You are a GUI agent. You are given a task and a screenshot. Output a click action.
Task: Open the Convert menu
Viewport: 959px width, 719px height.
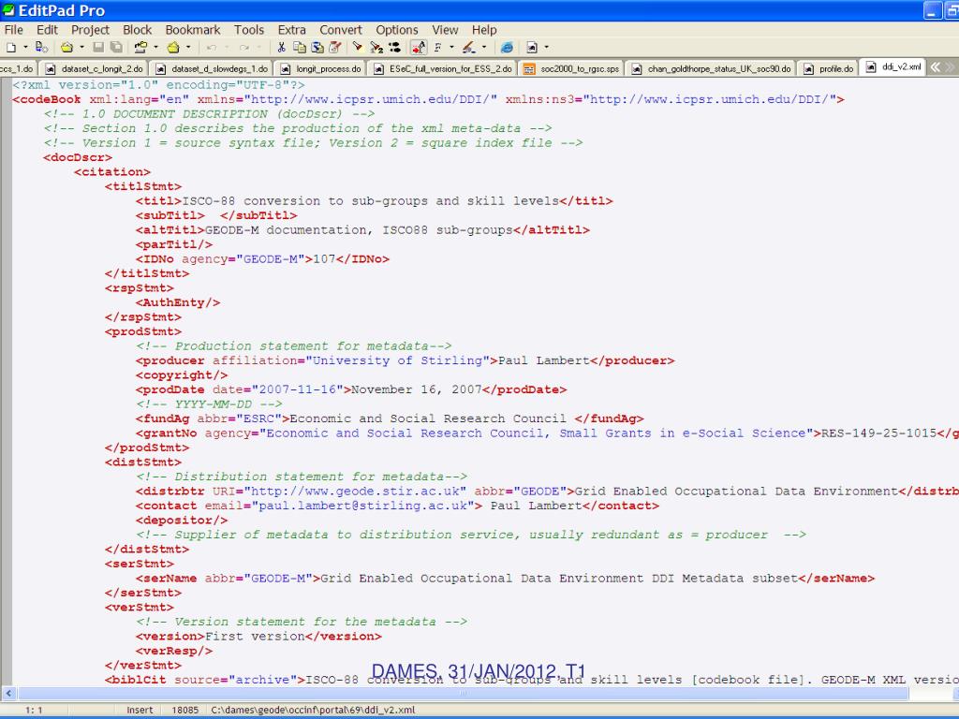click(341, 29)
